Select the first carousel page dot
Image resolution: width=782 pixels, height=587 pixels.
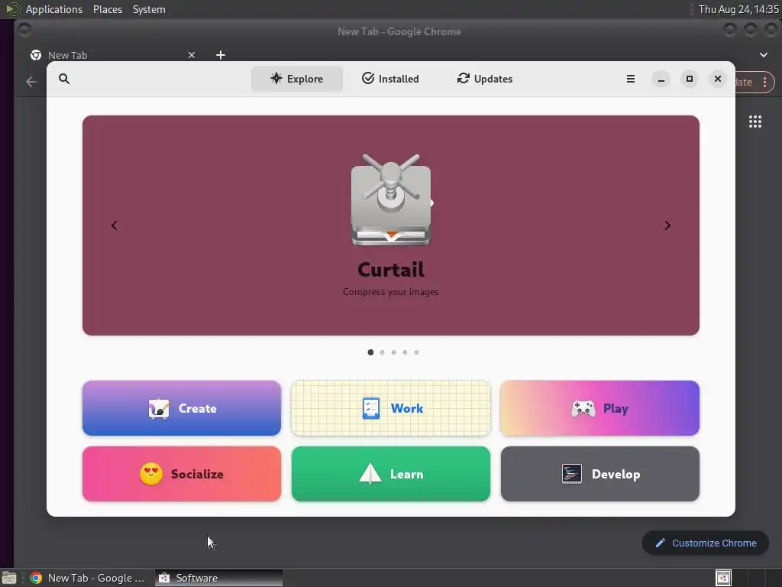370,352
